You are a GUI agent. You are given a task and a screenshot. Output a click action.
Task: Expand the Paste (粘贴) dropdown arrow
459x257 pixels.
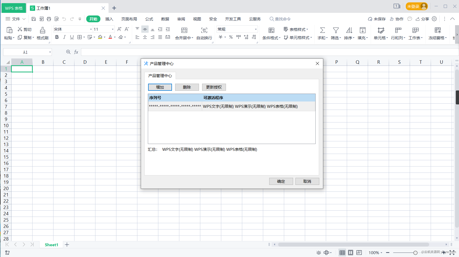[14, 38]
